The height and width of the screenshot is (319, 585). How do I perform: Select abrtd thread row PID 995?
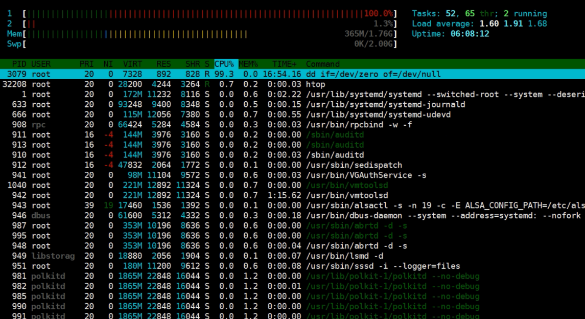point(292,236)
